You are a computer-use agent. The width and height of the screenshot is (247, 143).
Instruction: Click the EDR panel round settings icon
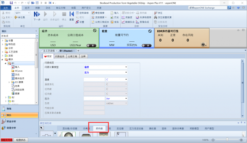[203, 45]
